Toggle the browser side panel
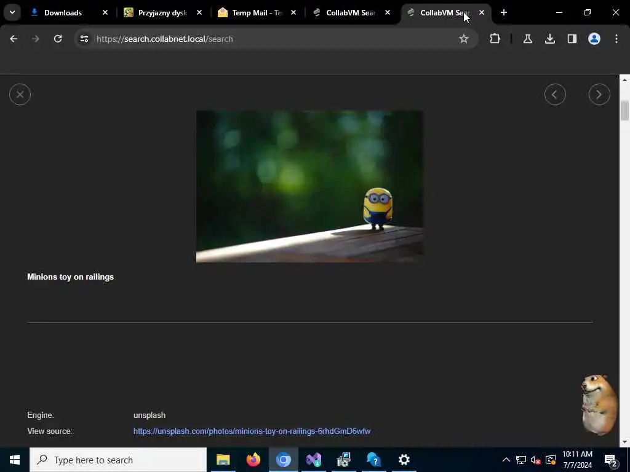Viewport: 630px width, 472px height. pos(572,39)
